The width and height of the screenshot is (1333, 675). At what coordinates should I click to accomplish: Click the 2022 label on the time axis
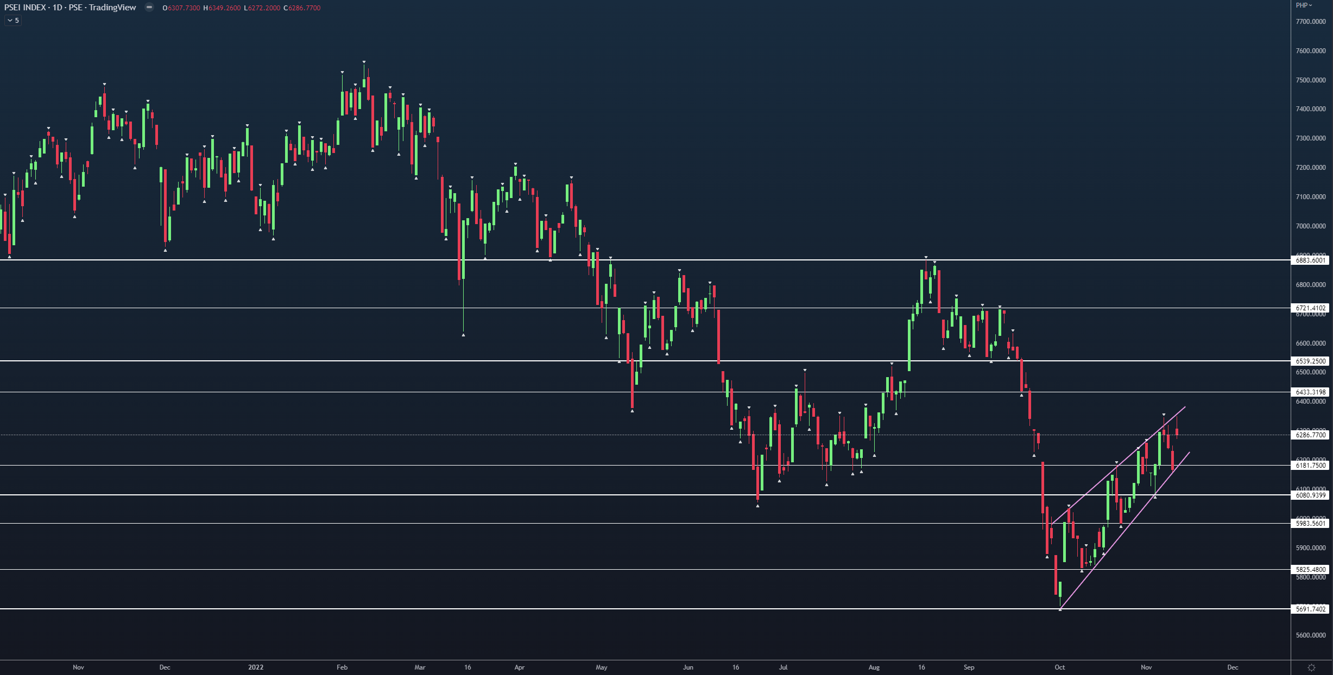(256, 667)
